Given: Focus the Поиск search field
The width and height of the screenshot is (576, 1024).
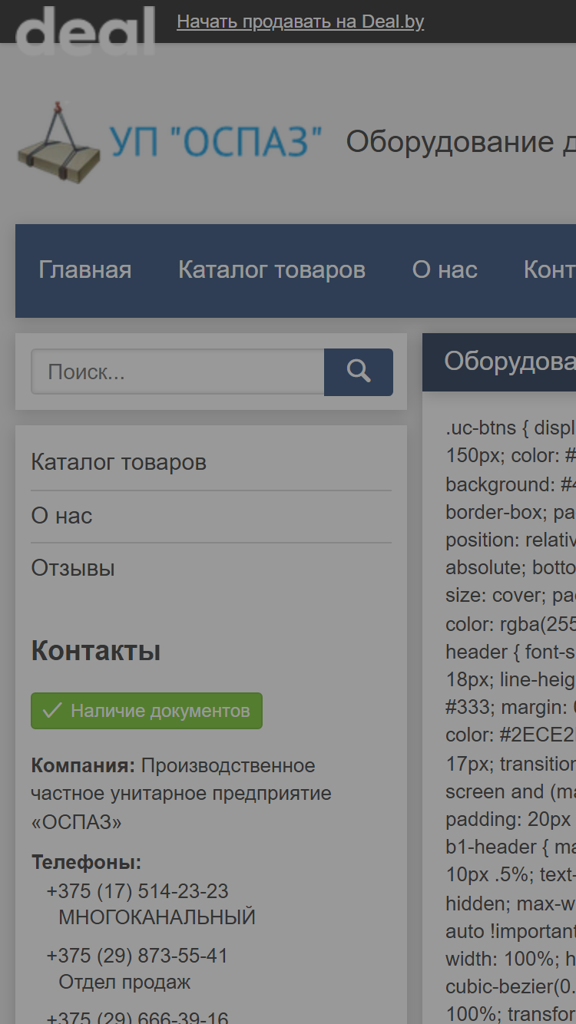Looking at the screenshot, I should tap(177, 372).
